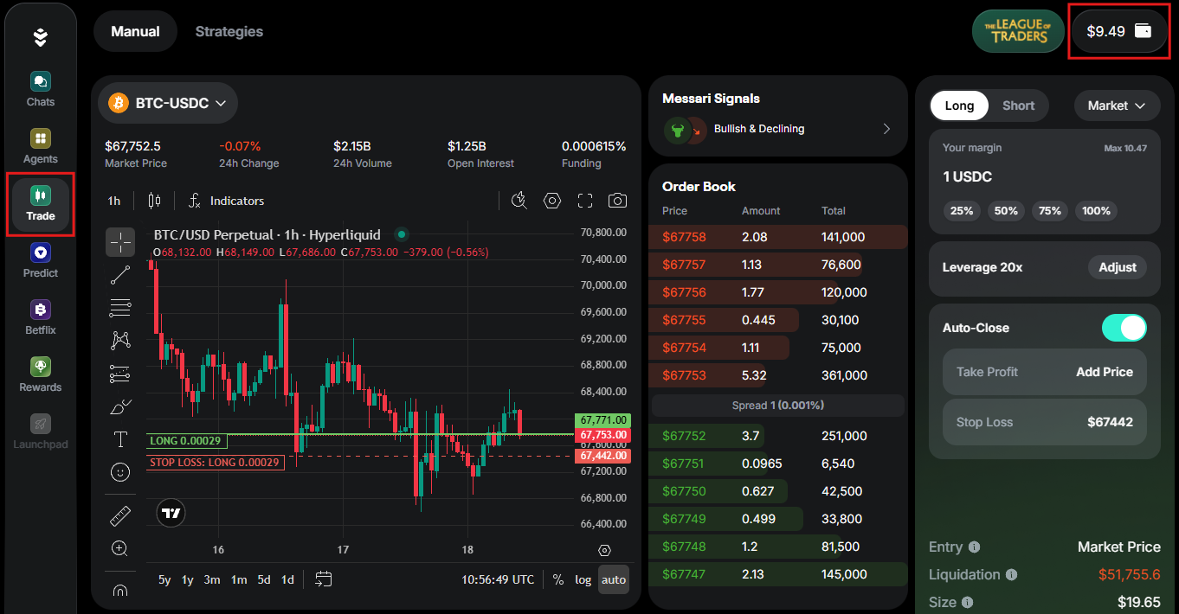Toggle percentage scale on the chart
1179x614 pixels.
point(558,579)
